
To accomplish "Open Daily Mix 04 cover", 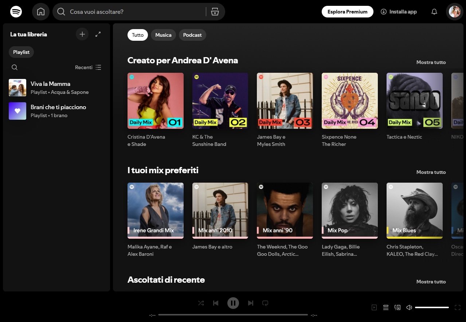I will 350,101.
